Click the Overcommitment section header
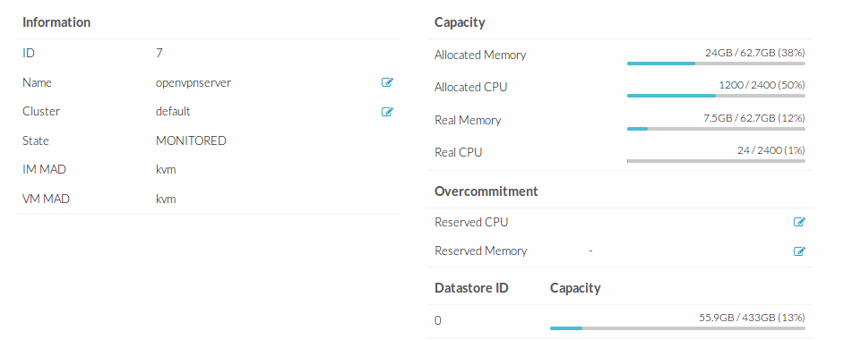The width and height of the screenshot is (852, 340). [486, 191]
